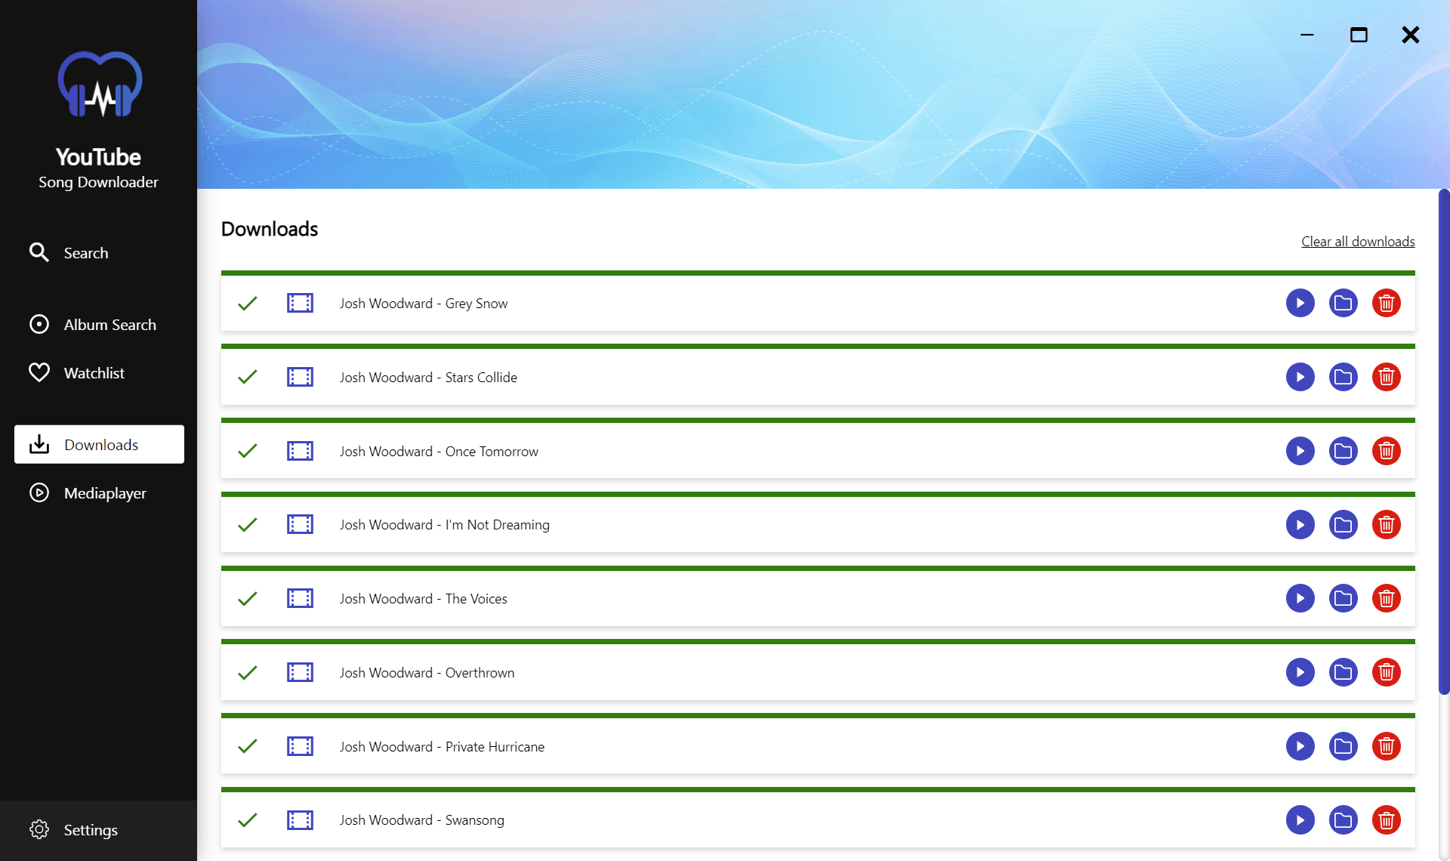The image size is (1450, 861).
Task: Delete the I'm Not Dreaming download
Action: [1386, 525]
